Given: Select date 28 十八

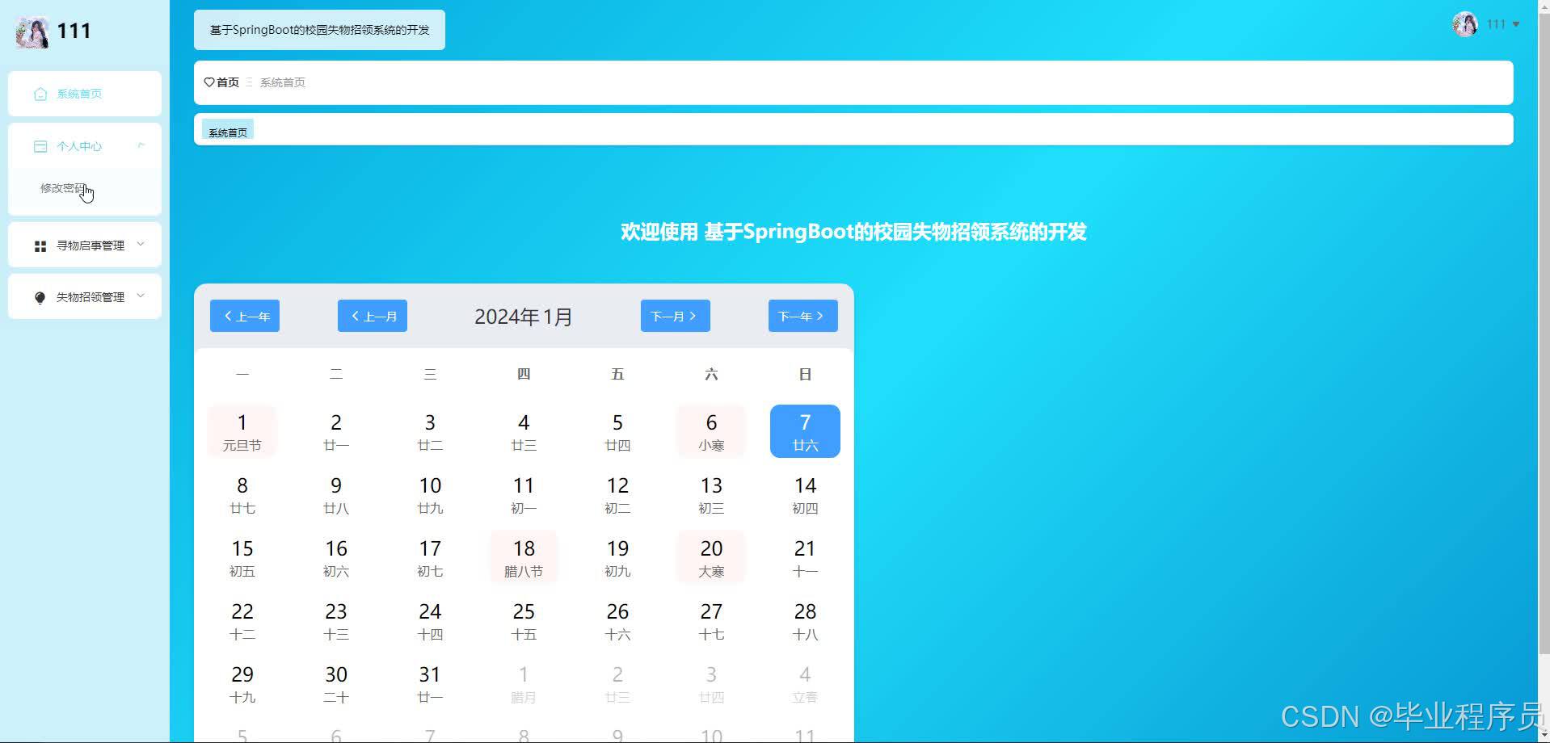Looking at the screenshot, I should tap(805, 620).
